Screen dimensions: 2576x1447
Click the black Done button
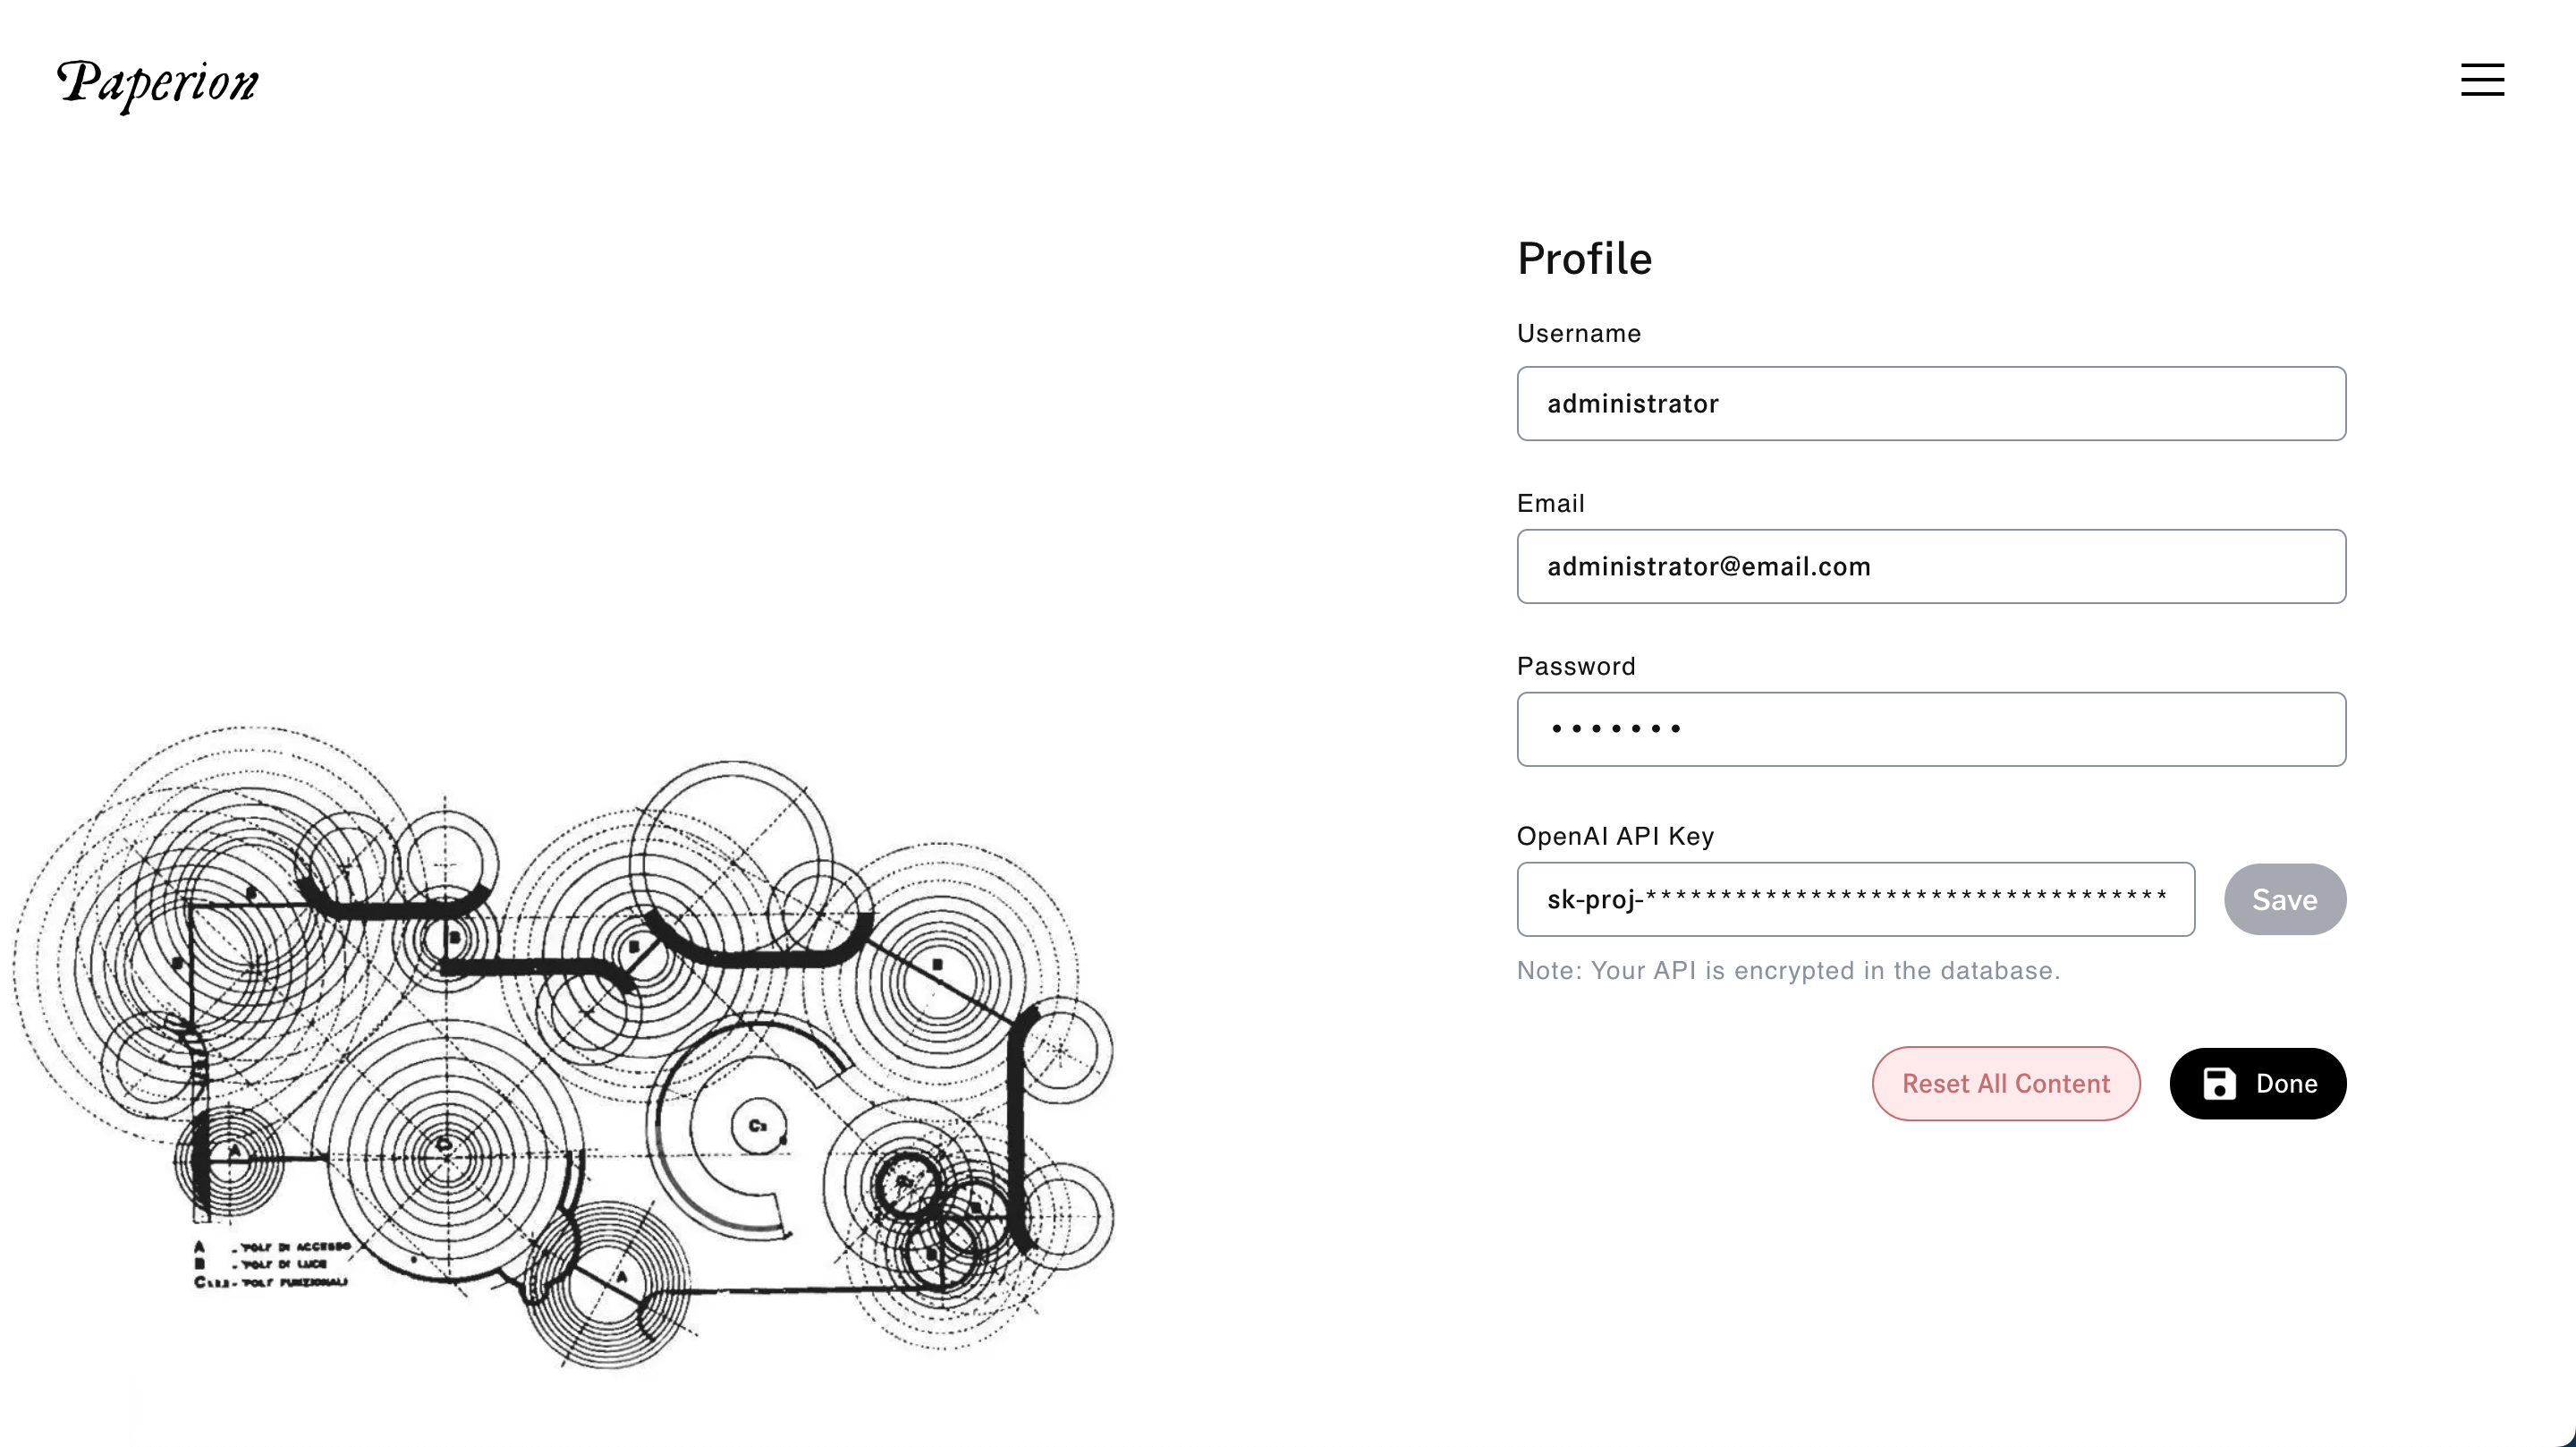pyautogui.click(x=2258, y=1084)
